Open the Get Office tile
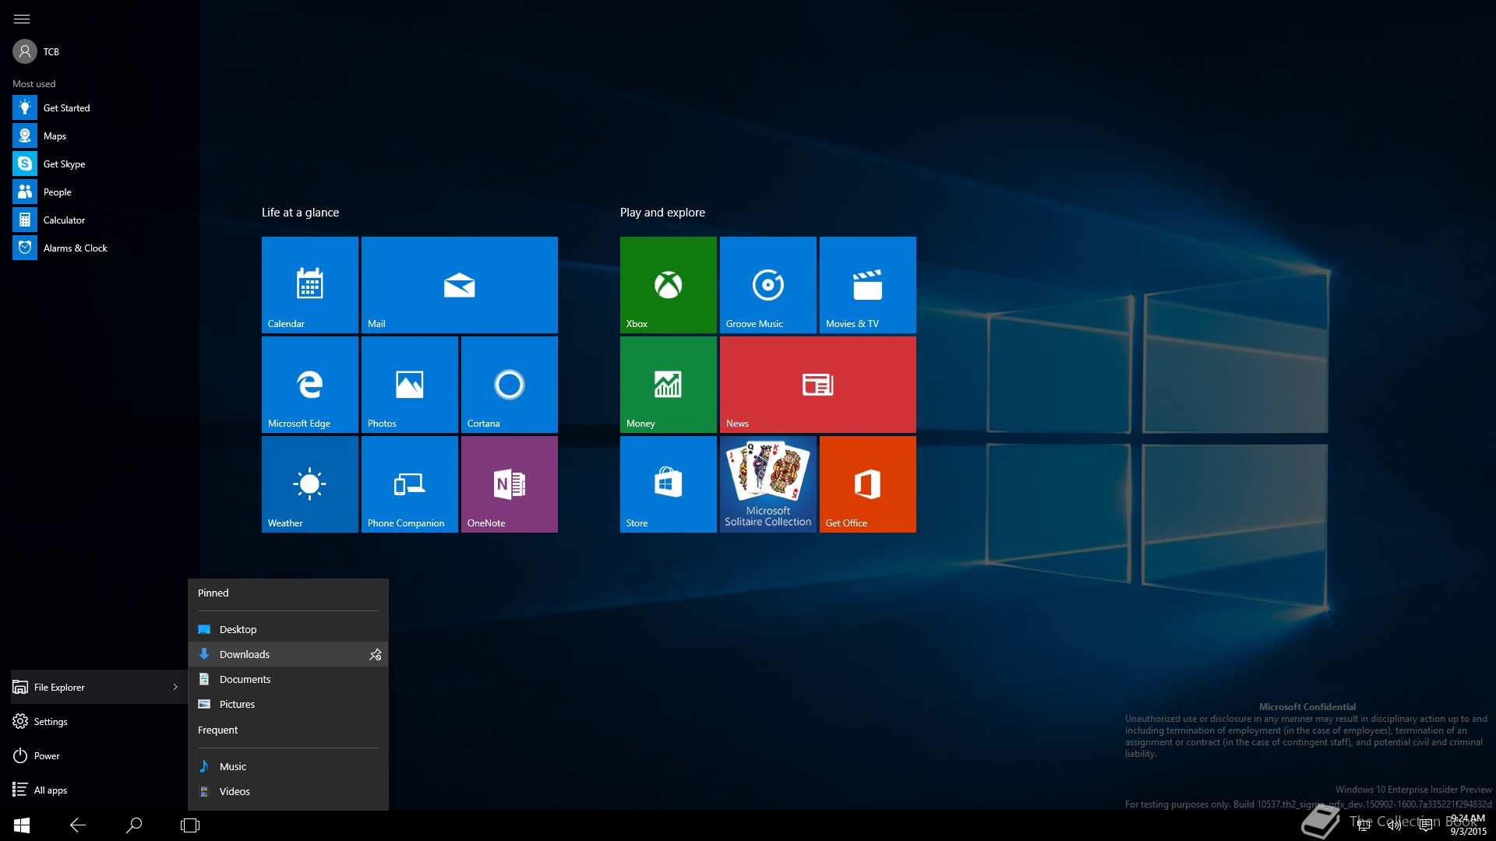The image size is (1496, 841). [868, 484]
